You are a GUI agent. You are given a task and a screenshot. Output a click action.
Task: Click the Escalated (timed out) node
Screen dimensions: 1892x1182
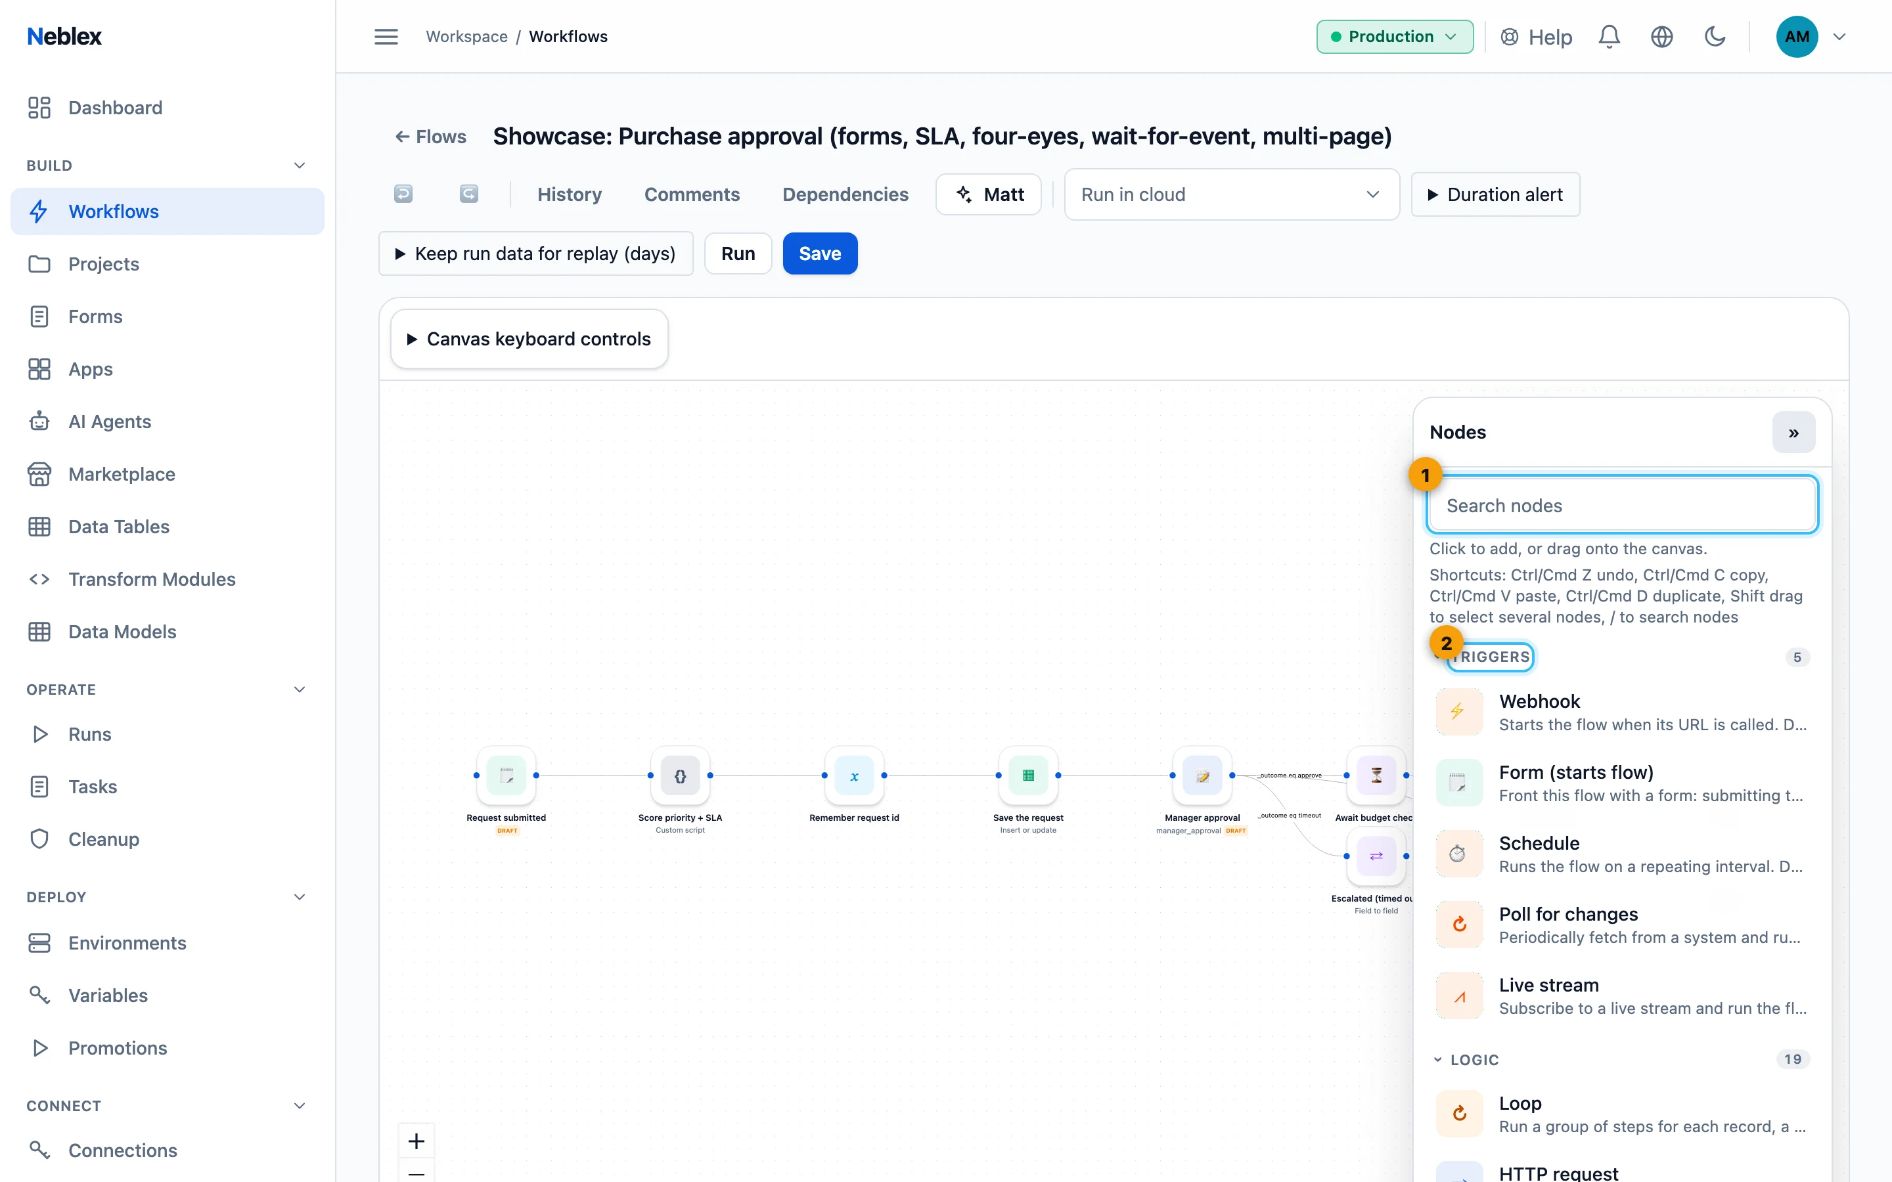(1376, 856)
